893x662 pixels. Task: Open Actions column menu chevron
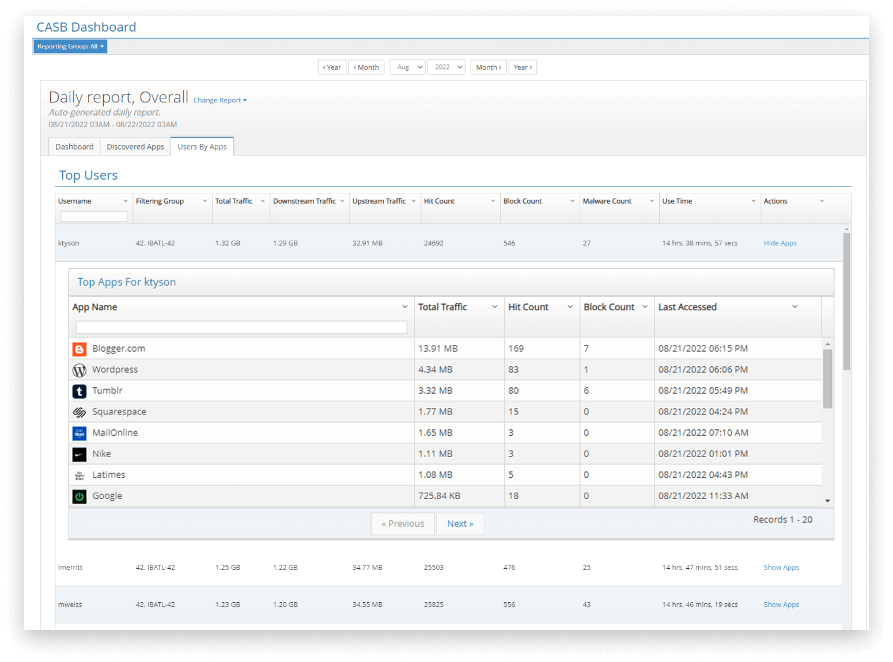[x=822, y=201]
